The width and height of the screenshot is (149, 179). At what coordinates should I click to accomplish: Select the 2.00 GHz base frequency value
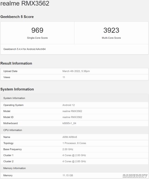coord(68,149)
